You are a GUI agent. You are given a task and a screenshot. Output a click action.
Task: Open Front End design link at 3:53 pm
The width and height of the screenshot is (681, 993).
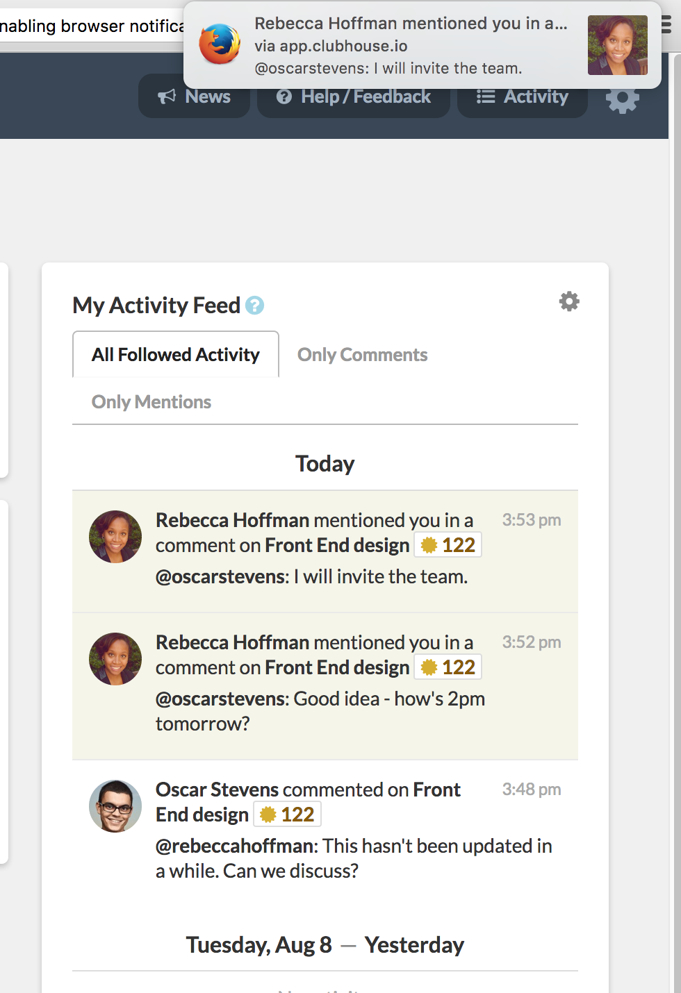tap(337, 546)
